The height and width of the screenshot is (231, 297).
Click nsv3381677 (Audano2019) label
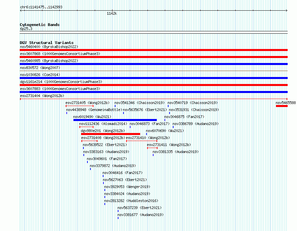[x=140, y=215]
